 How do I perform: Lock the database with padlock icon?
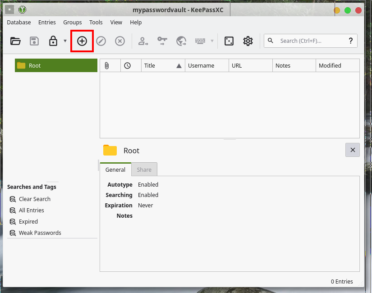[x=53, y=41]
